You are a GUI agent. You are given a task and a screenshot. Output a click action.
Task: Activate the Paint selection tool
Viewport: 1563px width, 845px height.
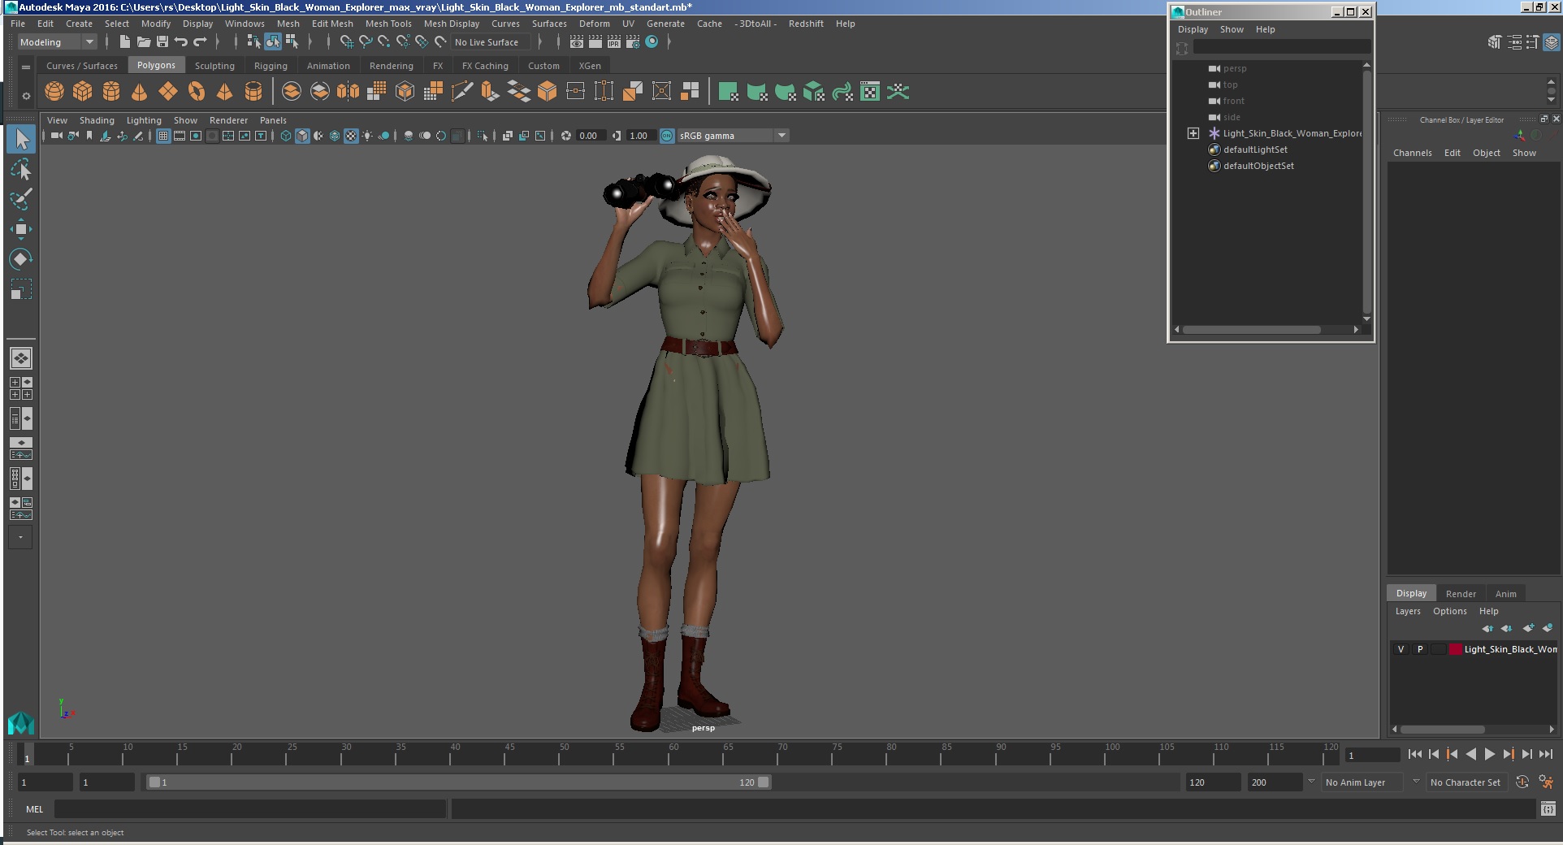pyautogui.click(x=21, y=199)
